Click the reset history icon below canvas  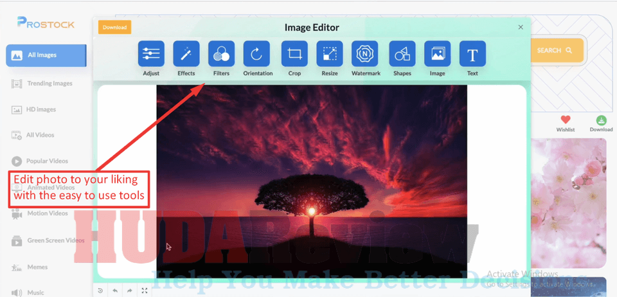[100, 291]
